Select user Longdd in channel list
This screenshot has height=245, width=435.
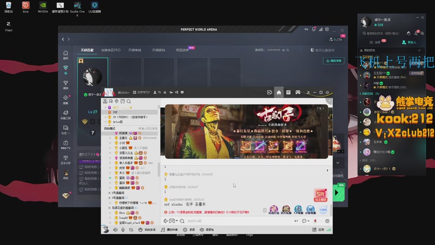(x=130, y=218)
